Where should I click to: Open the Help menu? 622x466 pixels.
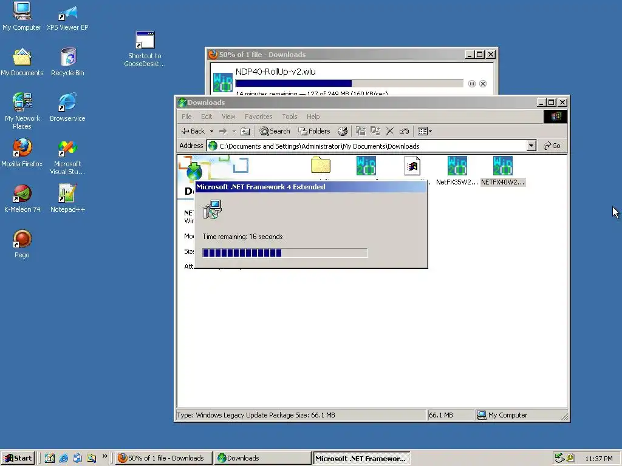(x=313, y=116)
